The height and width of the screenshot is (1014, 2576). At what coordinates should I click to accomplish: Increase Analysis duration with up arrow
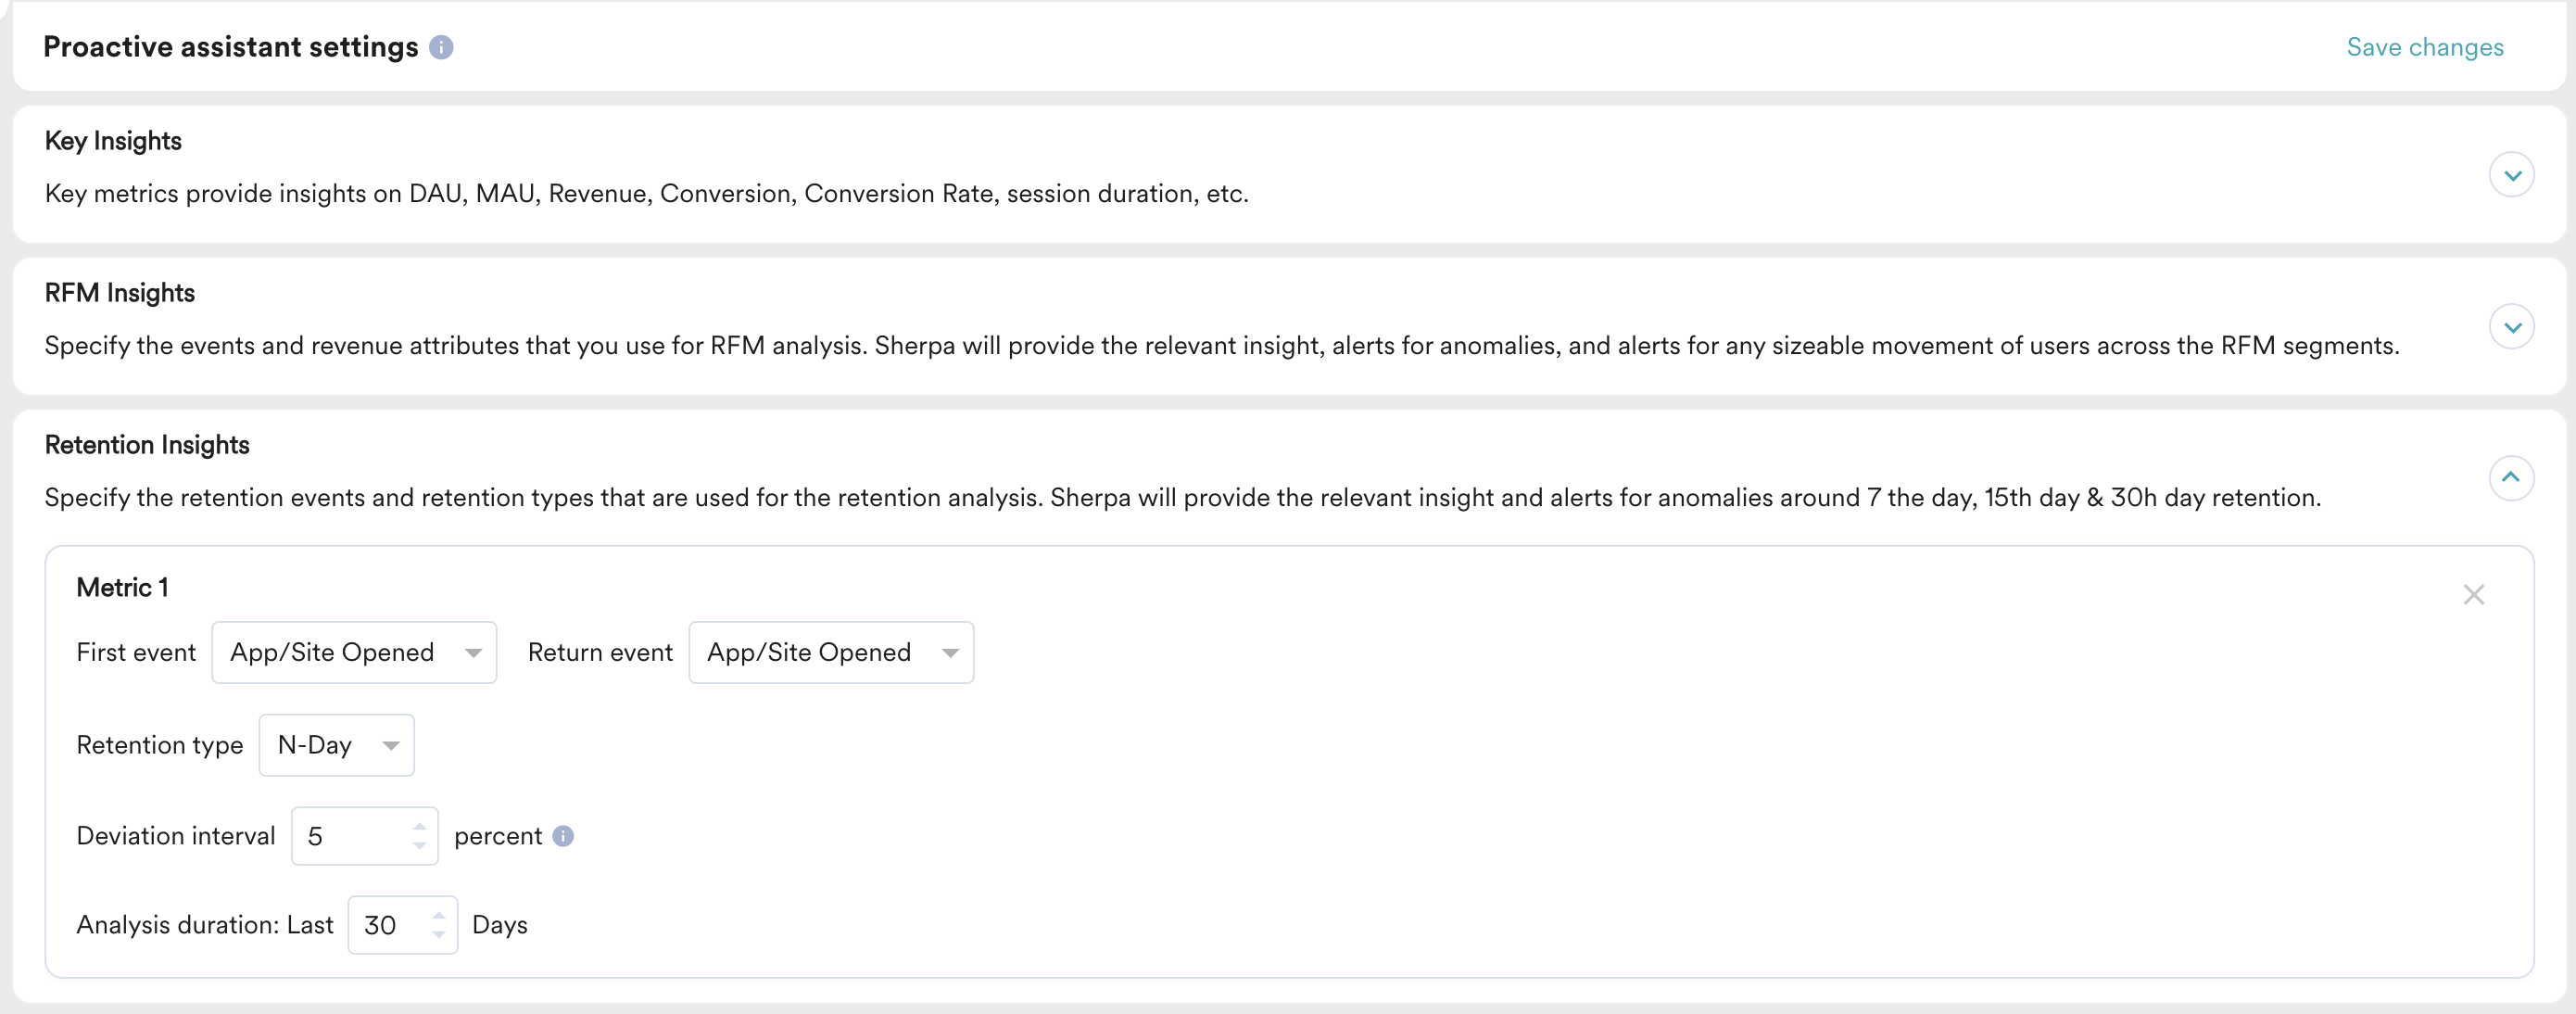(439, 915)
